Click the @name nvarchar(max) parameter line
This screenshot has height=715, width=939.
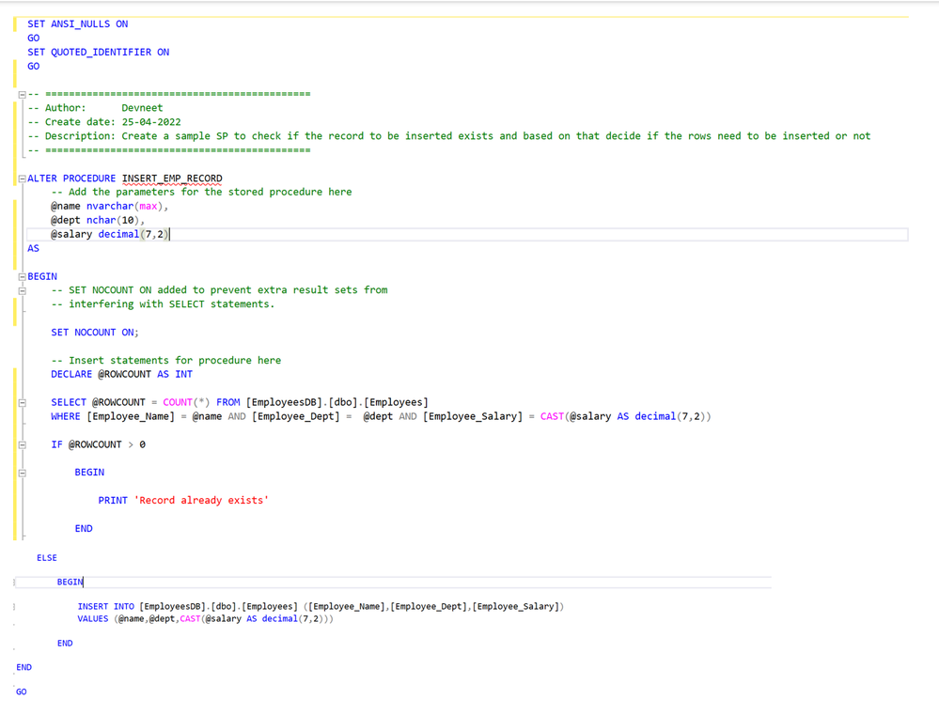[109, 206]
